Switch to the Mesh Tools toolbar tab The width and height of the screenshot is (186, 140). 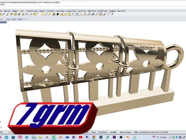(92, 11)
